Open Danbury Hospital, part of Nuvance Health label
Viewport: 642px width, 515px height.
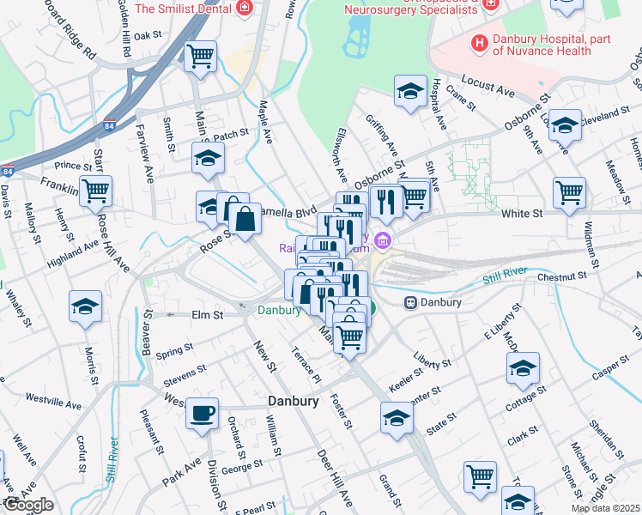point(552,45)
